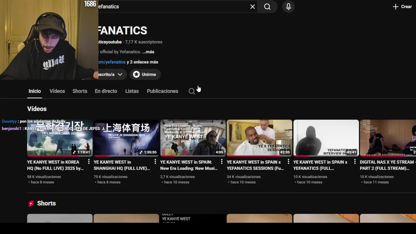Open the Publicaciones tab
Screen dimensions: 416x234
click(162, 91)
